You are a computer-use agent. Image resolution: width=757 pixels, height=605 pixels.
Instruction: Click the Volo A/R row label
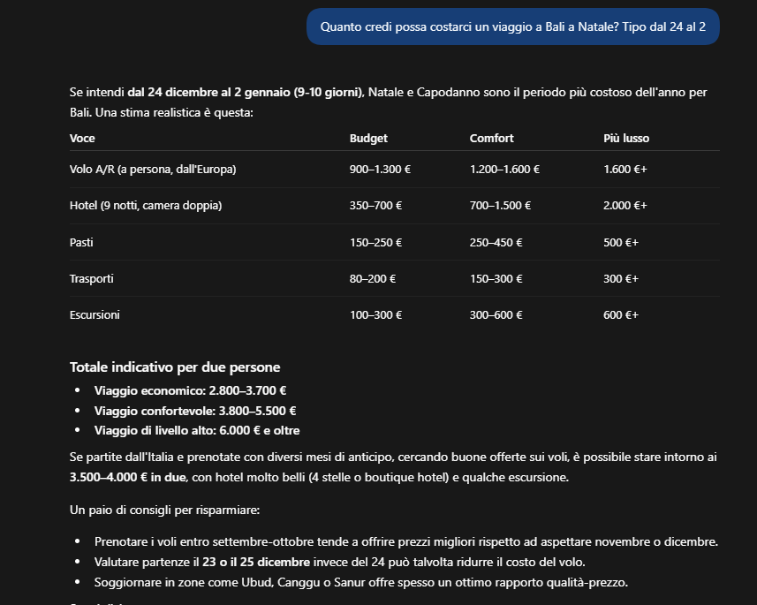(x=153, y=170)
